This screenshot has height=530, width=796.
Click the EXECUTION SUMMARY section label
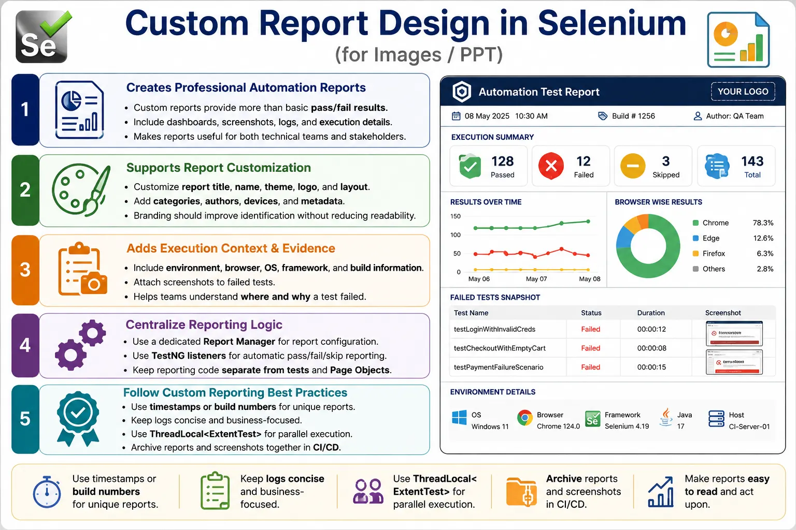tap(492, 137)
